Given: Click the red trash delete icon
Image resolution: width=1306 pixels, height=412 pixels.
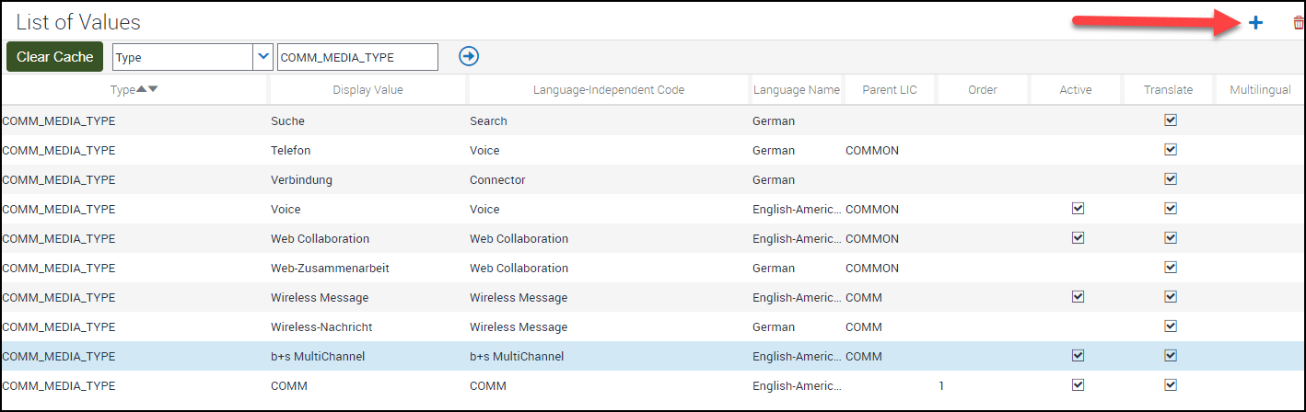Looking at the screenshot, I should 1298,23.
